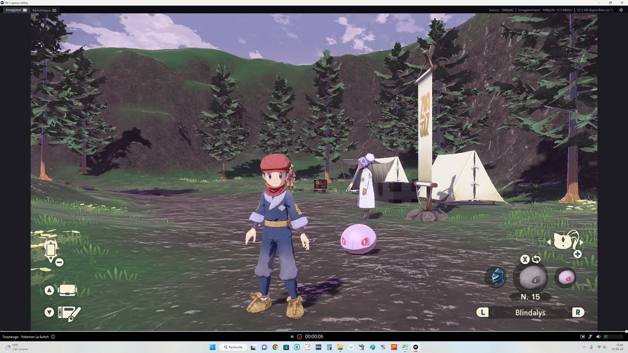Mute the capture audio speaker icon

tap(598, 337)
